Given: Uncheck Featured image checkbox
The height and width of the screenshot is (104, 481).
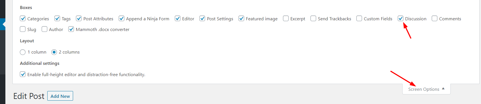Looking at the screenshot, I should tap(241, 19).
